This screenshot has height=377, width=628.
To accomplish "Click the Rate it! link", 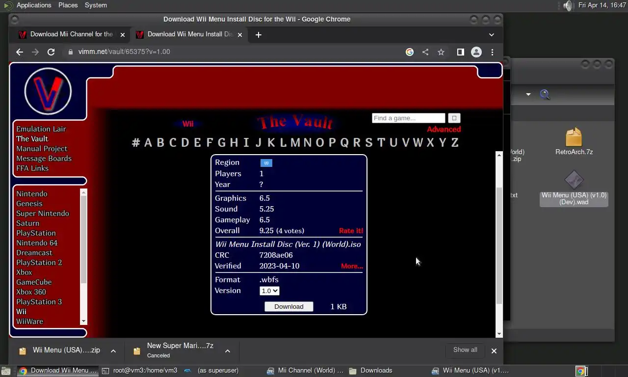I will pyautogui.click(x=351, y=230).
